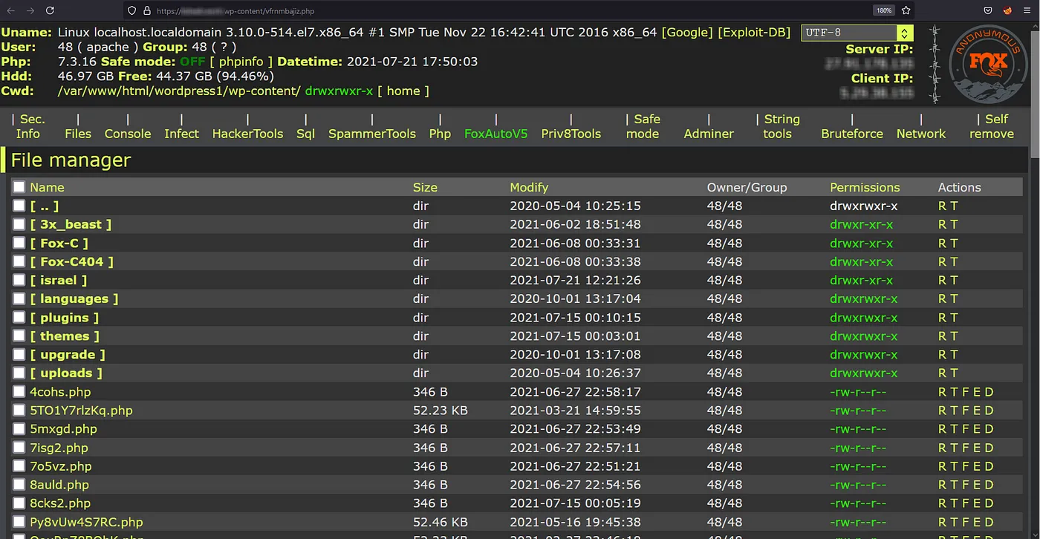Image resolution: width=1040 pixels, height=539 pixels.
Task: Toggle the select-all checkbox beside Name
Action: pos(19,187)
